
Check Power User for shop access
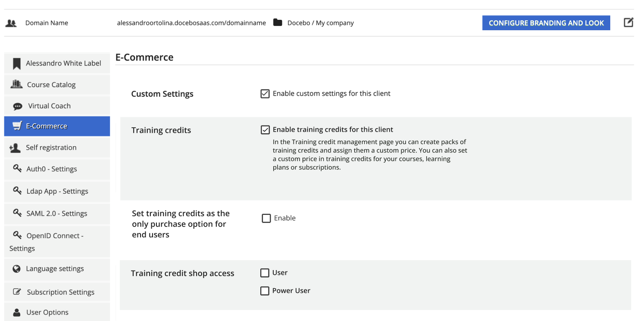(265, 291)
